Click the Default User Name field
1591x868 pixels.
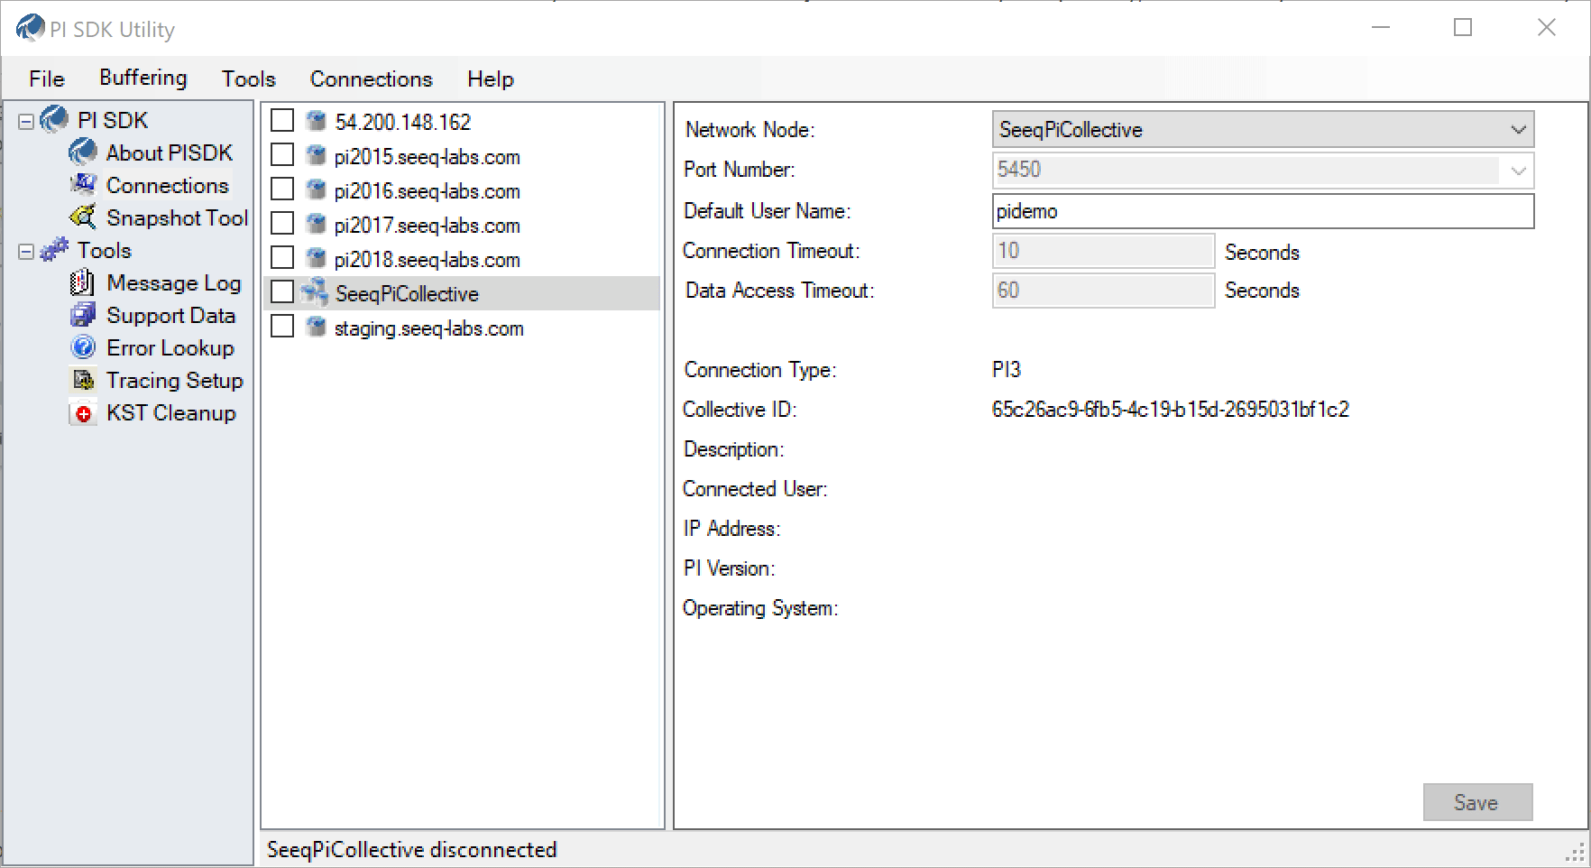1262,211
